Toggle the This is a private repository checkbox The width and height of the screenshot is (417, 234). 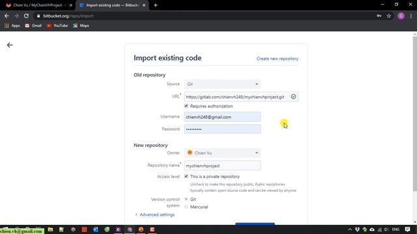(x=186, y=176)
